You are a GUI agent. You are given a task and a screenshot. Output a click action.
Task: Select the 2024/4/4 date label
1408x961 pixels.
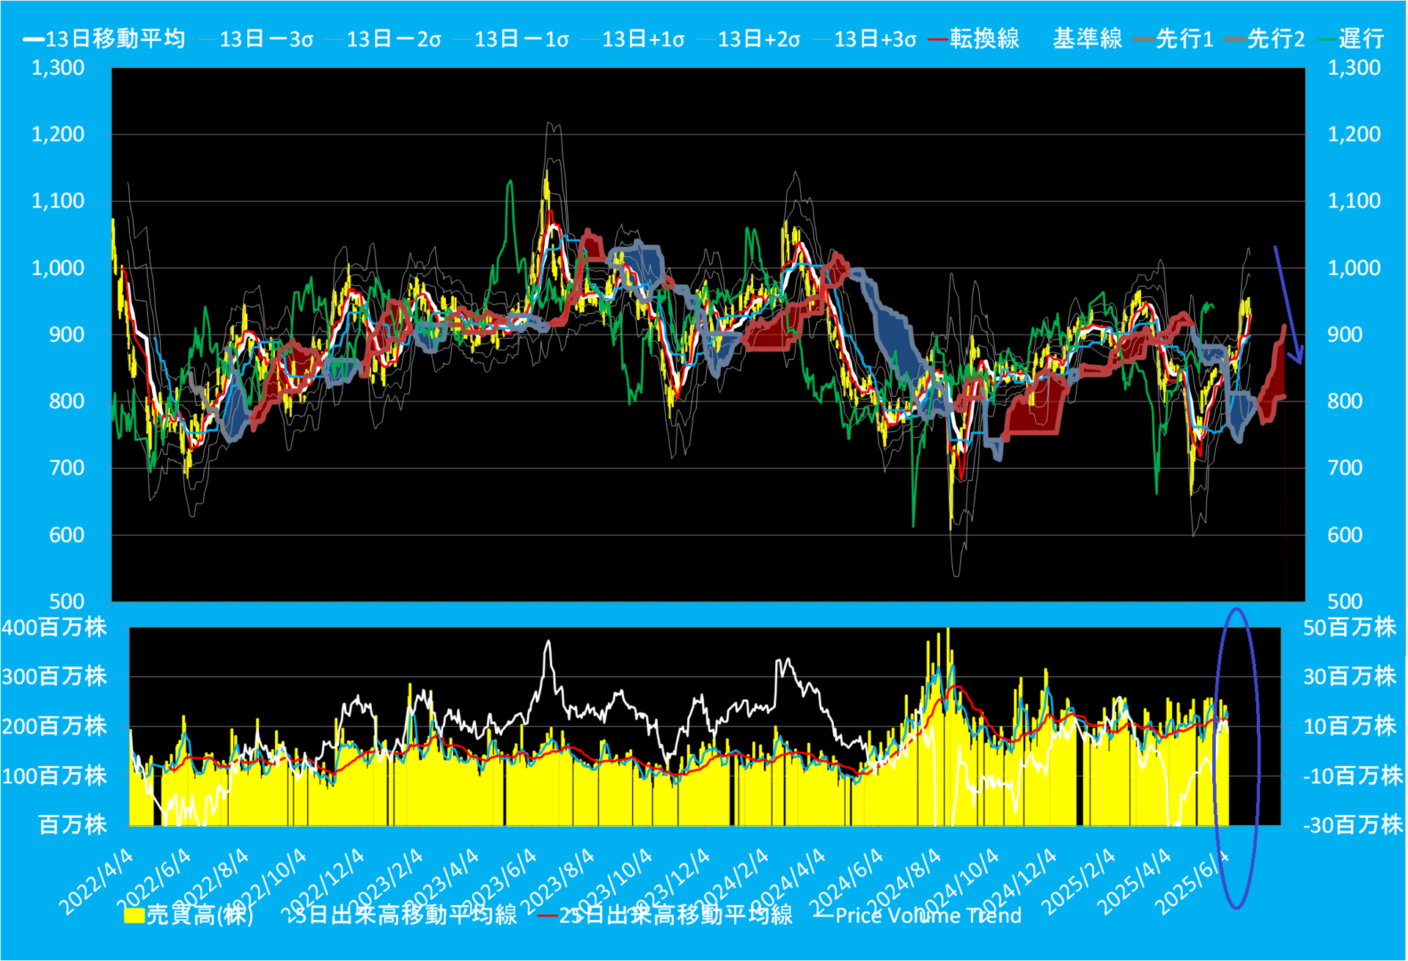788,882
